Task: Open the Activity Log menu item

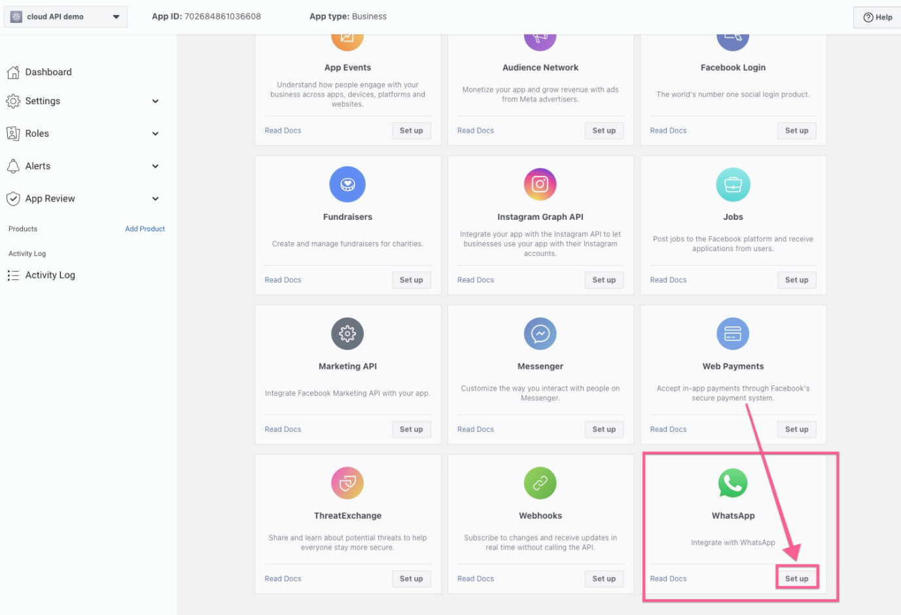Action: click(50, 275)
